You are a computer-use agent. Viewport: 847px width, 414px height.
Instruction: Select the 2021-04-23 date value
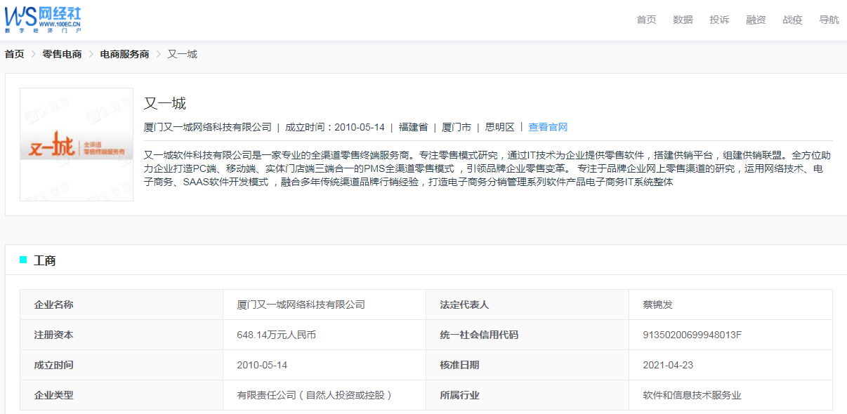point(668,365)
